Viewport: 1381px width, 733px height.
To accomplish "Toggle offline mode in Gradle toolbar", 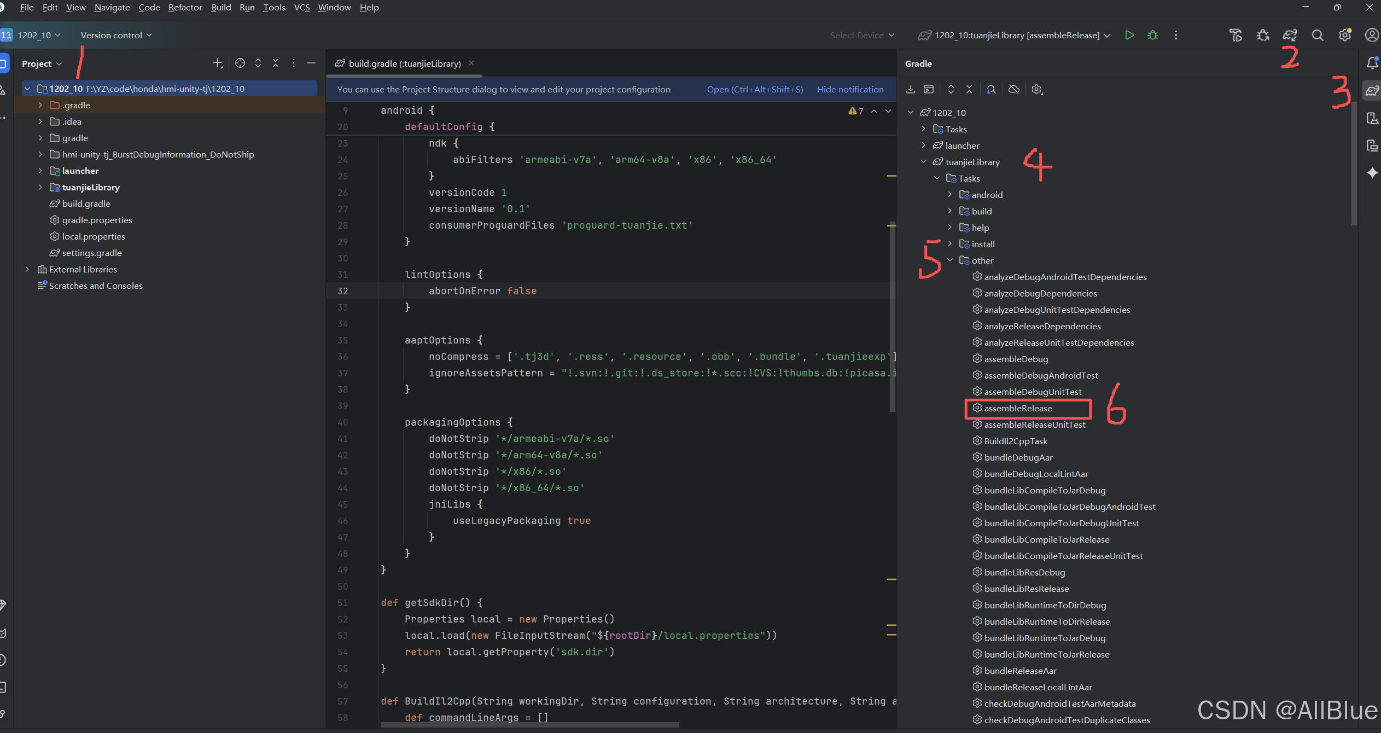I will (x=1013, y=89).
